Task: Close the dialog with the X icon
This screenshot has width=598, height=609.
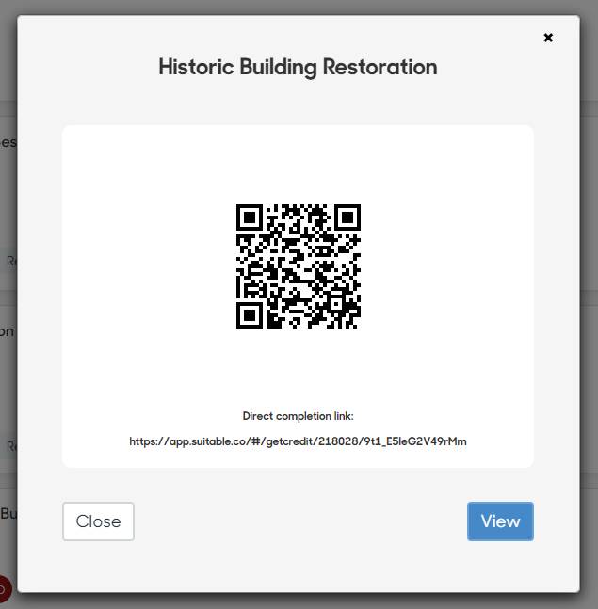Action: (548, 38)
